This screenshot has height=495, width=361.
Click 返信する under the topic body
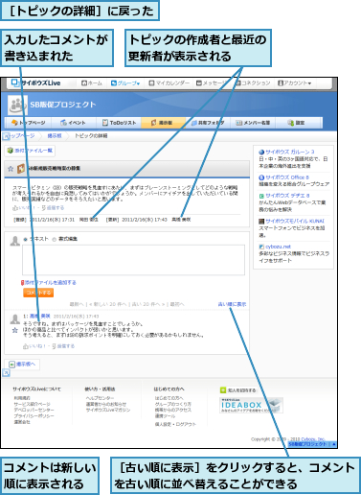[x=53, y=208]
